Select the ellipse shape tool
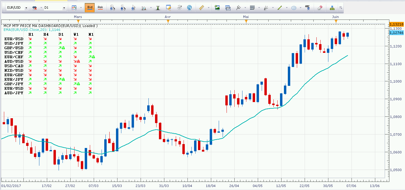The height and width of the screenshot is (190, 405). (294, 8)
